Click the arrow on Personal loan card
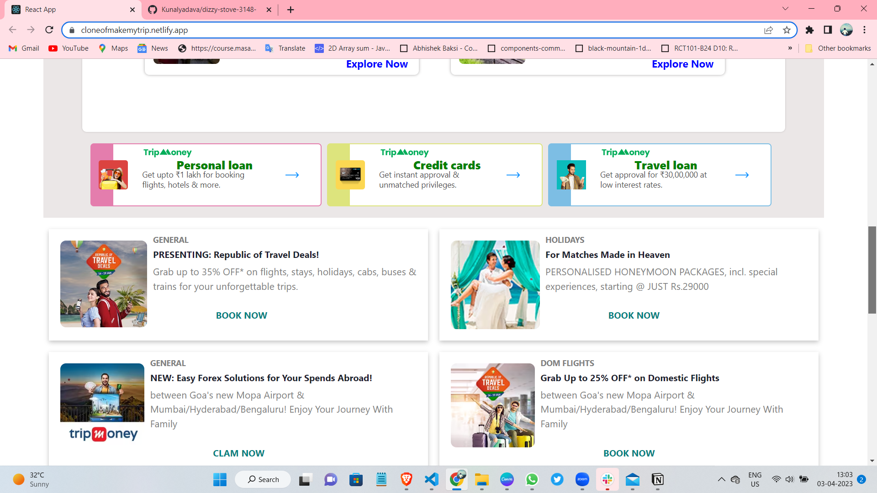Viewport: 877px width, 493px height. 292,175
